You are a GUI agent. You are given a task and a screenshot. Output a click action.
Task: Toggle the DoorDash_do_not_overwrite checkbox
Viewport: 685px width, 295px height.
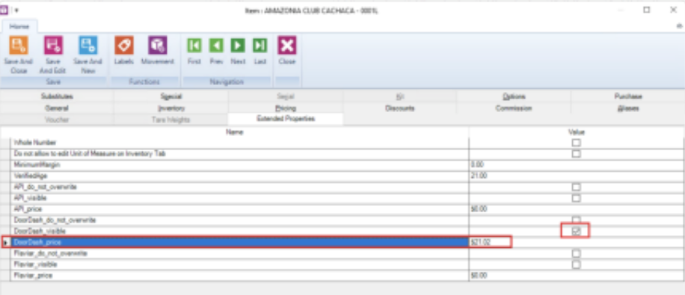[x=577, y=220]
